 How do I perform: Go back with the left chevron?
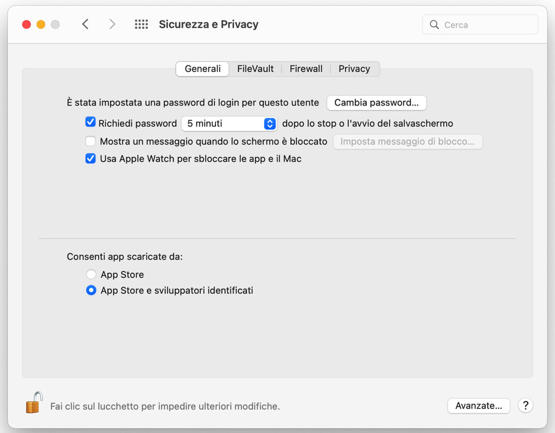coord(86,24)
